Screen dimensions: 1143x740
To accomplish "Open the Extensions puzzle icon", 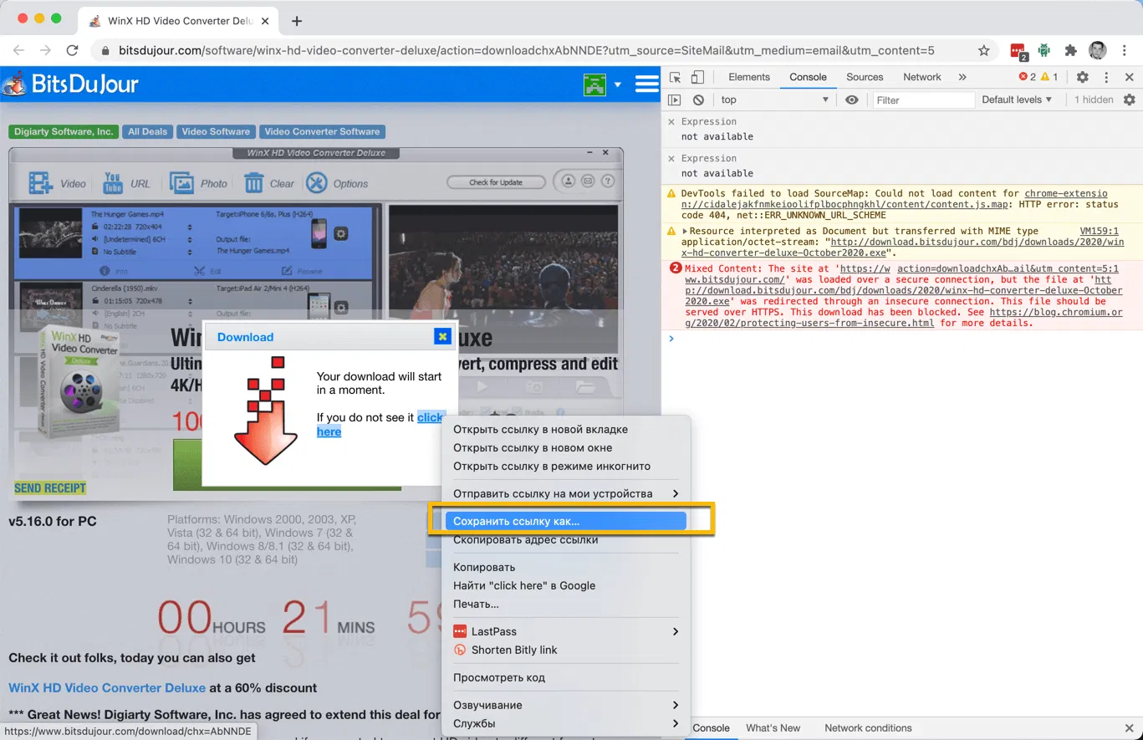I will pyautogui.click(x=1070, y=50).
